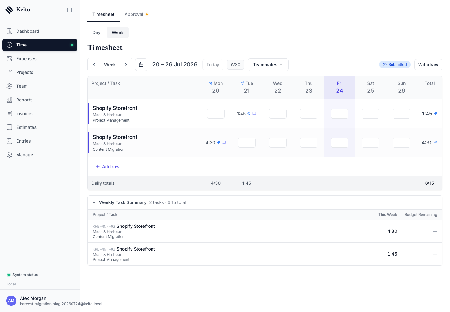The height and width of the screenshot is (312, 450).
Task: Collapse the sidebar with the panel icon
Action: point(70,10)
